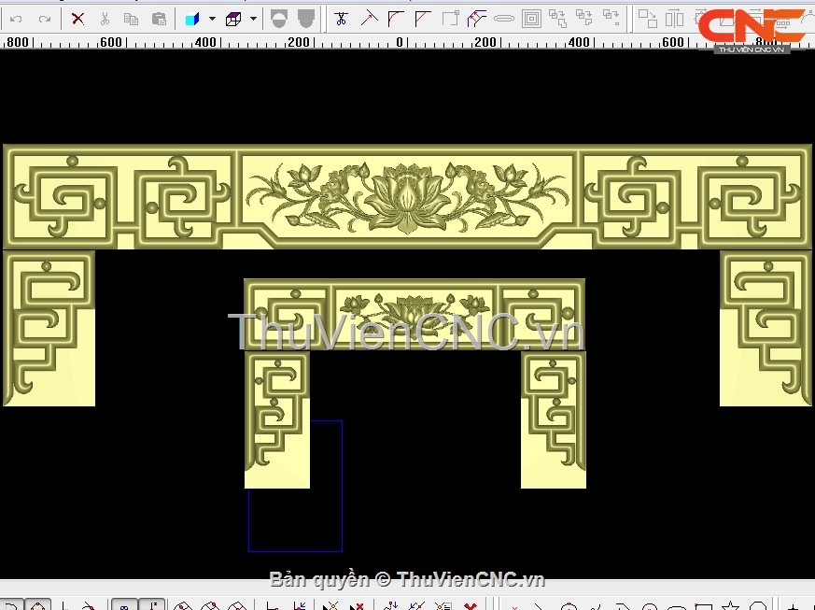This screenshot has width=815, height=610.
Task: Select the curve fillet corner tool
Action: click(396, 19)
